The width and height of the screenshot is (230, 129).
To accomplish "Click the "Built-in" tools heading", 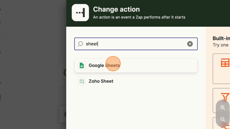I will tap(221, 38).
